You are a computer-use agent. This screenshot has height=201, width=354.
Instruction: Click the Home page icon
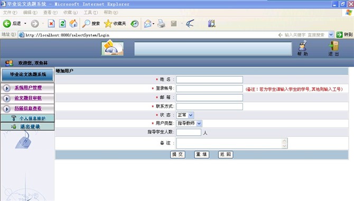(x=73, y=23)
